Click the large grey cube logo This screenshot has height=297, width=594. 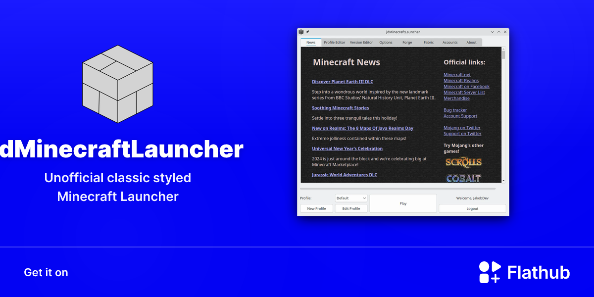(117, 84)
